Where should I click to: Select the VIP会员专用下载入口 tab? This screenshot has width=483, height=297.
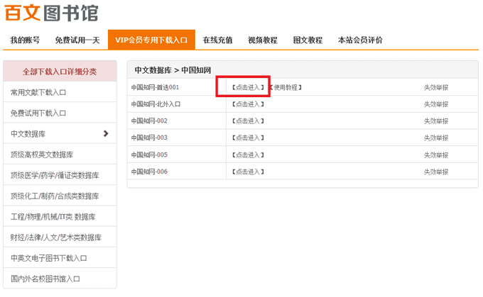[151, 40]
